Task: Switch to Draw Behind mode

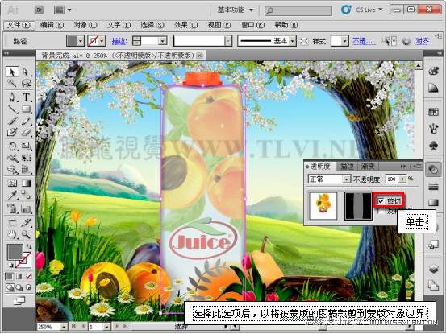Action: click(x=19, y=288)
